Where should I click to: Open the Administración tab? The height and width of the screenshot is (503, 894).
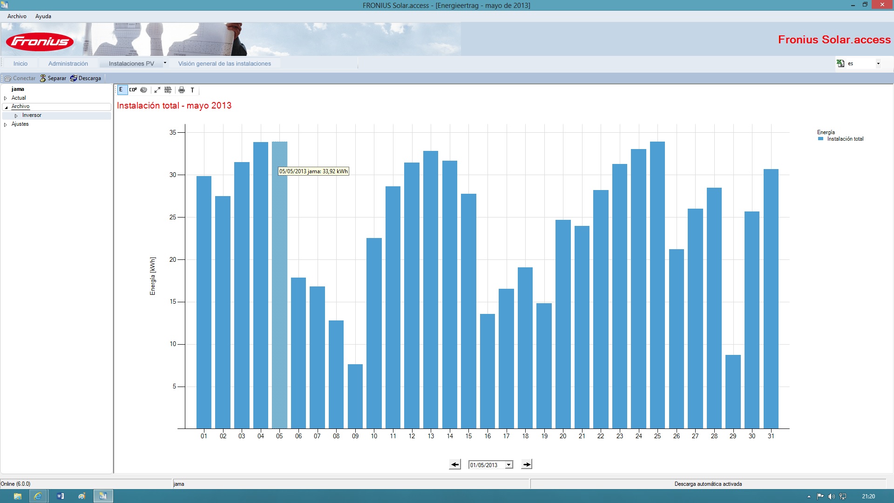[x=68, y=63]
